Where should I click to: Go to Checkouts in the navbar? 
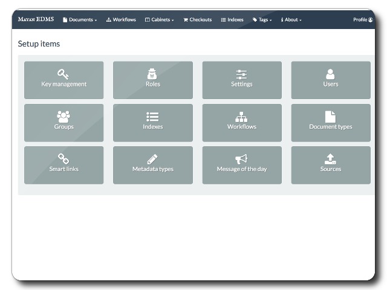pyautogui.click(x=198, y=20)
